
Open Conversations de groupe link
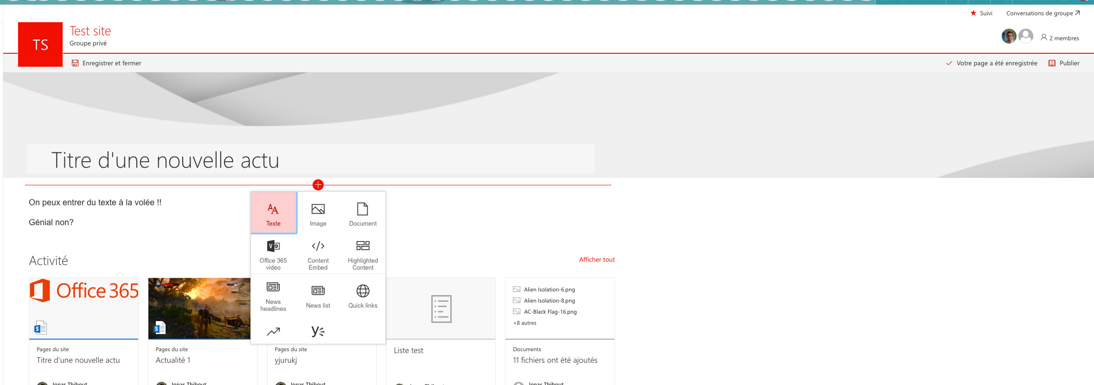pyautogui.click(x=1043, y=13)
